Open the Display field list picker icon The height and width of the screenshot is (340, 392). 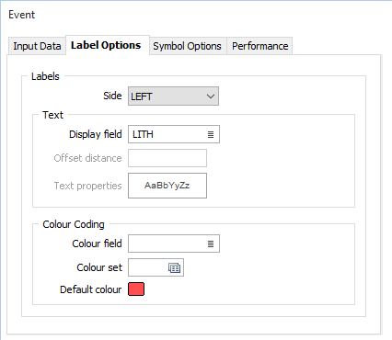pyautogui.click(x=211, y=134)
